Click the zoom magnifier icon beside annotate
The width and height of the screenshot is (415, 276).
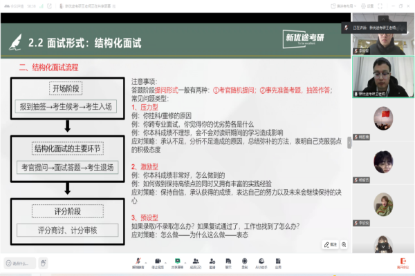pos(345,244)
